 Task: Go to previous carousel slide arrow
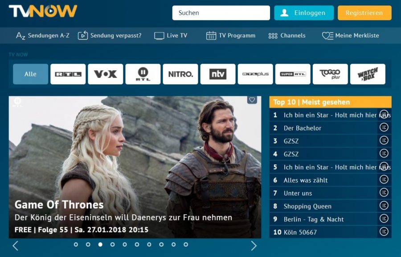[x=15, y=245]
